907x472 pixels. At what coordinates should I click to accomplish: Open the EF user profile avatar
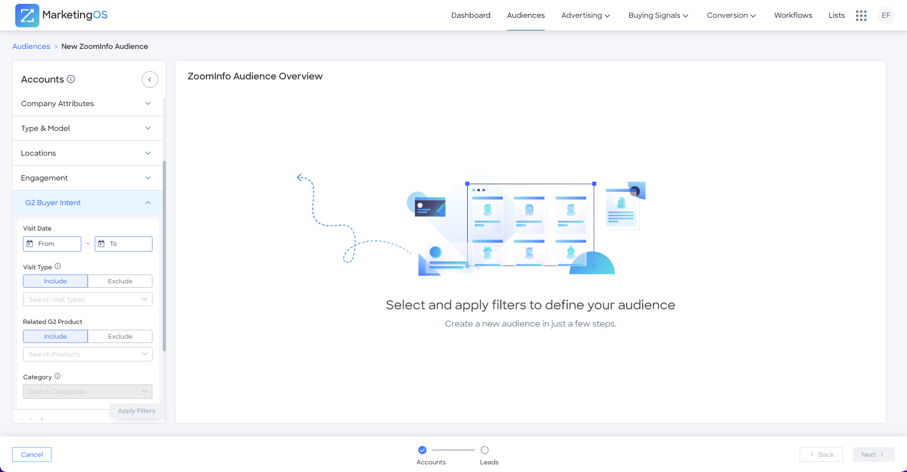pyautogui.click(x=885, y=16)
